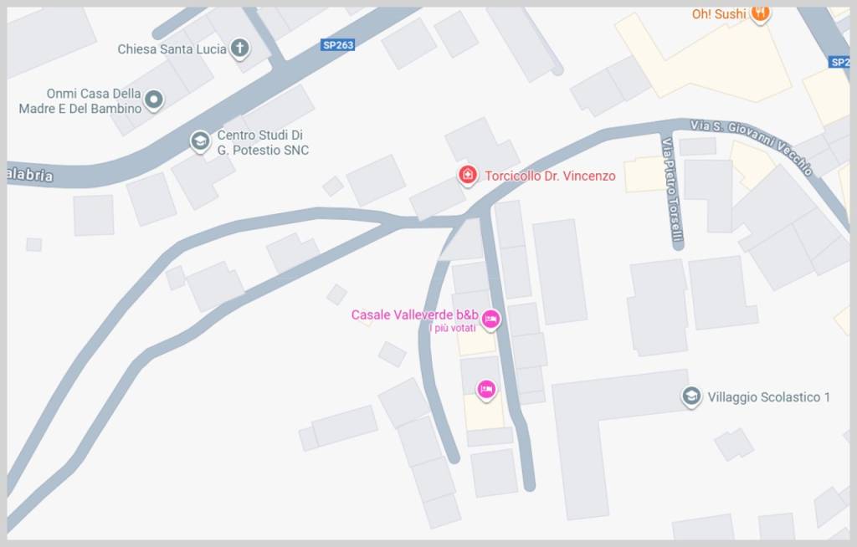857x547 pixels.
Task: Select the Casale Valleverde b&b hotel pin
Action: 490,320
